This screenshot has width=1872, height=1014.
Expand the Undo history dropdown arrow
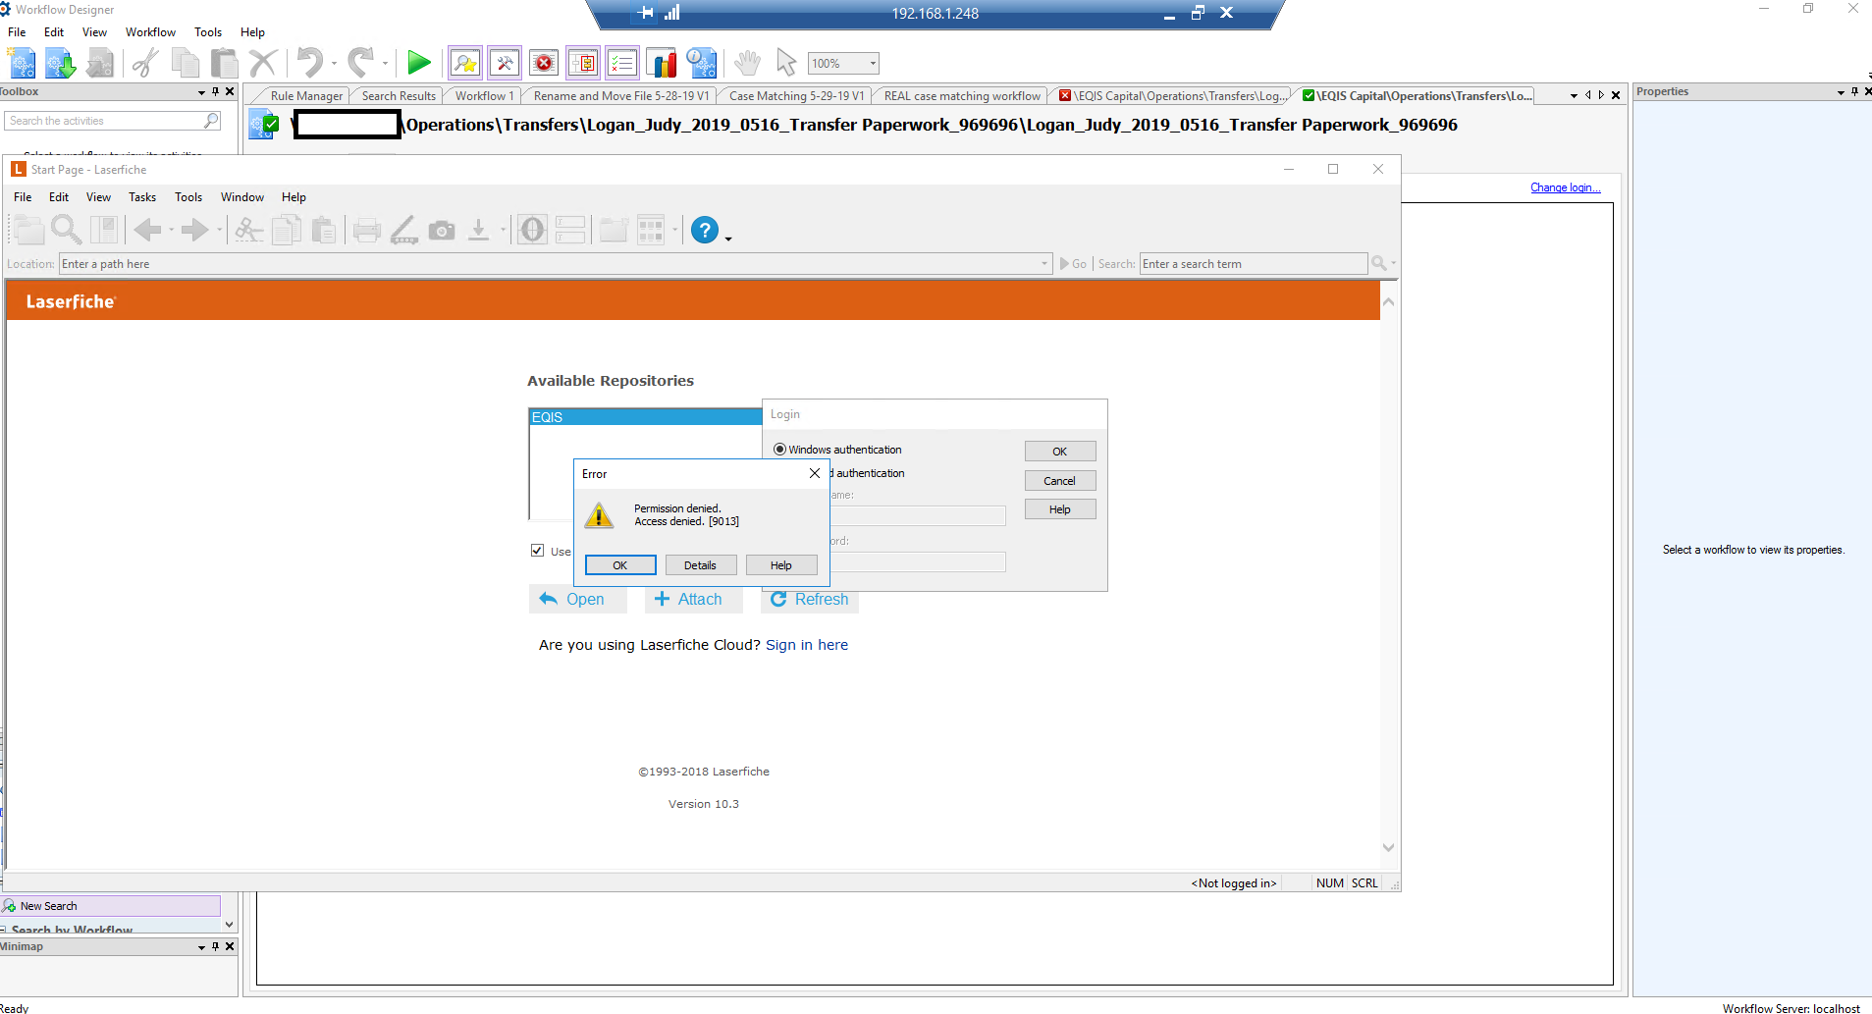pyautogui.click(x=334, y=64)
